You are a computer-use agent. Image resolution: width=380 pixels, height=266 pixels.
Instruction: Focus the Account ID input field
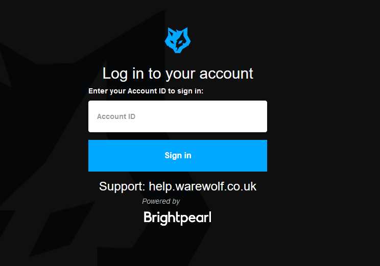click(x=178, y=116)
